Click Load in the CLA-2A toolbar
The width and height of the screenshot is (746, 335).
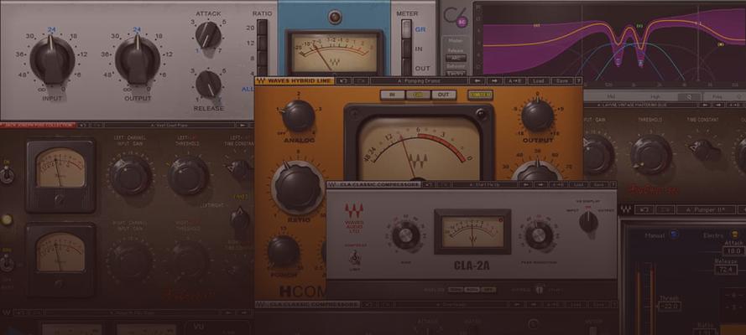[579, 184]
